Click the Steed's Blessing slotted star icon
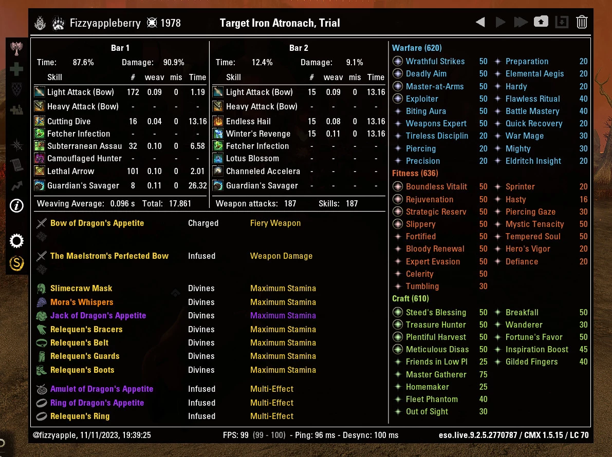This screenshot has height=457, width=612. coord(398,312)
